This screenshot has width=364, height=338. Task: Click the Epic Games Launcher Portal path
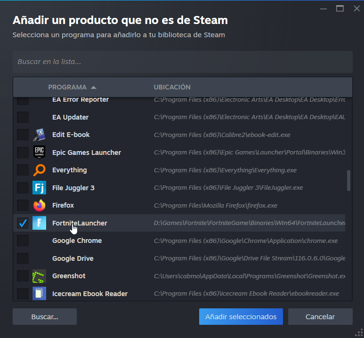coord(249,152)
